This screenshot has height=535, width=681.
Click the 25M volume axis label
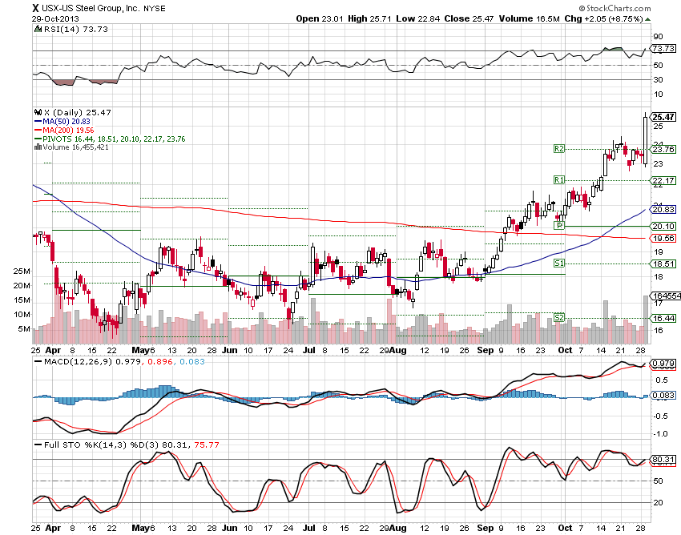22,272
